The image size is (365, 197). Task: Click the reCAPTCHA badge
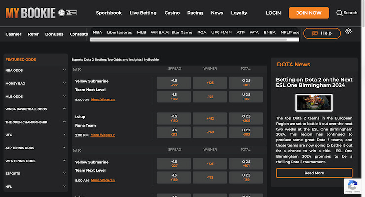(x=353, y=186)
